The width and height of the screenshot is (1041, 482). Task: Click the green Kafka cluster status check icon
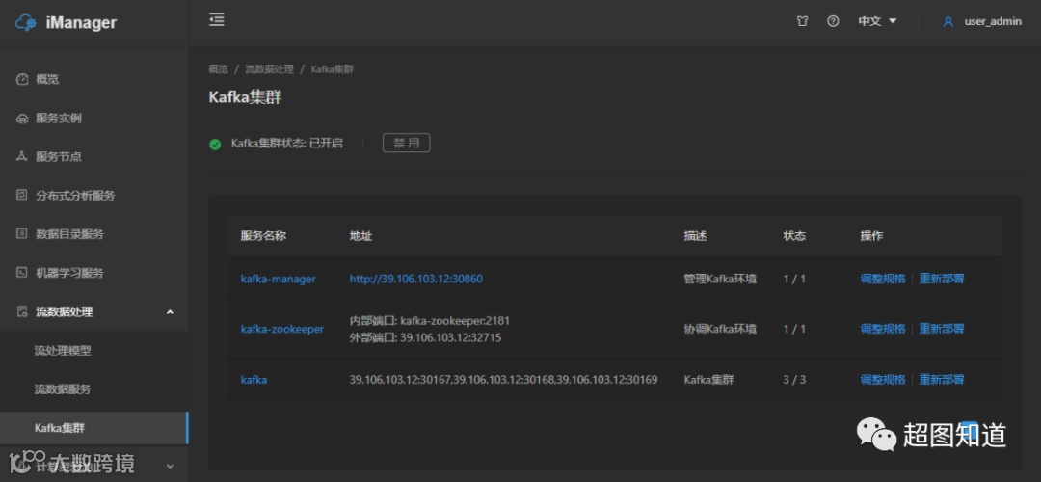tap(214, 144)
